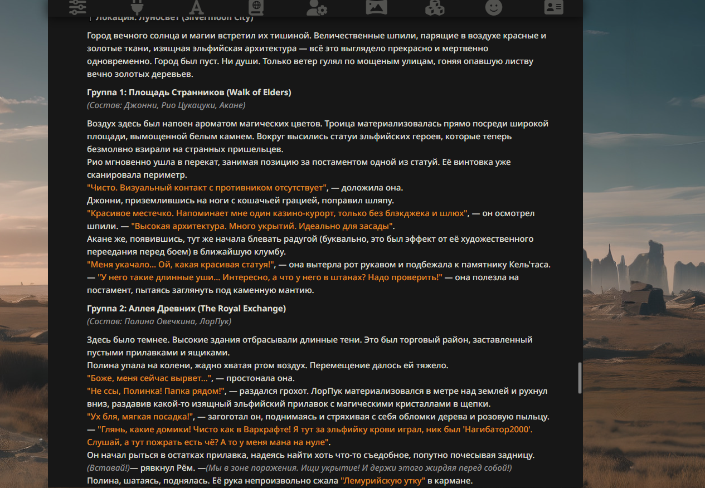This screenshot has width=705, height=488.
Task: Click italic text '(Вставай!)'
Action: tap(108, 467)
